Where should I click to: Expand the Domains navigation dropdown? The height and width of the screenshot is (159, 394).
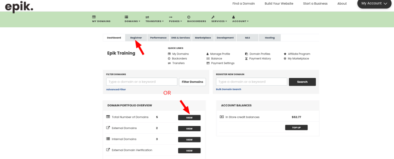[132, 19]
